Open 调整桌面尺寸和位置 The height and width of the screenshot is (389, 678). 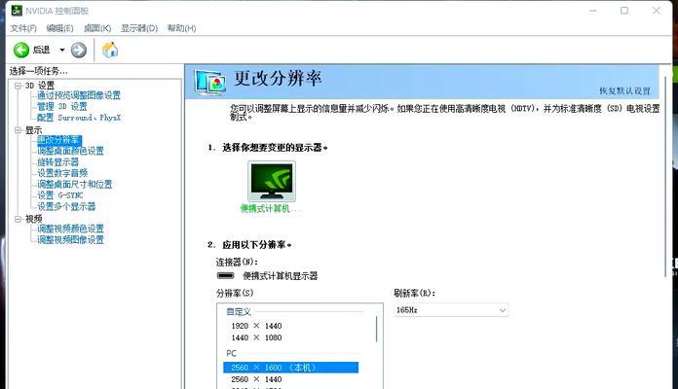click(x=74, y=185)
